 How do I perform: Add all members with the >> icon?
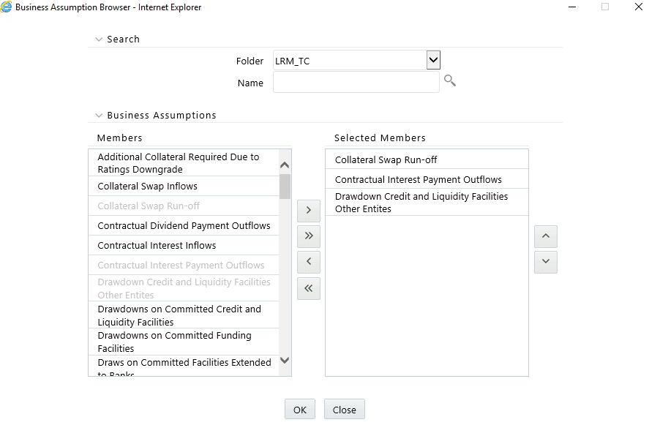308,236
